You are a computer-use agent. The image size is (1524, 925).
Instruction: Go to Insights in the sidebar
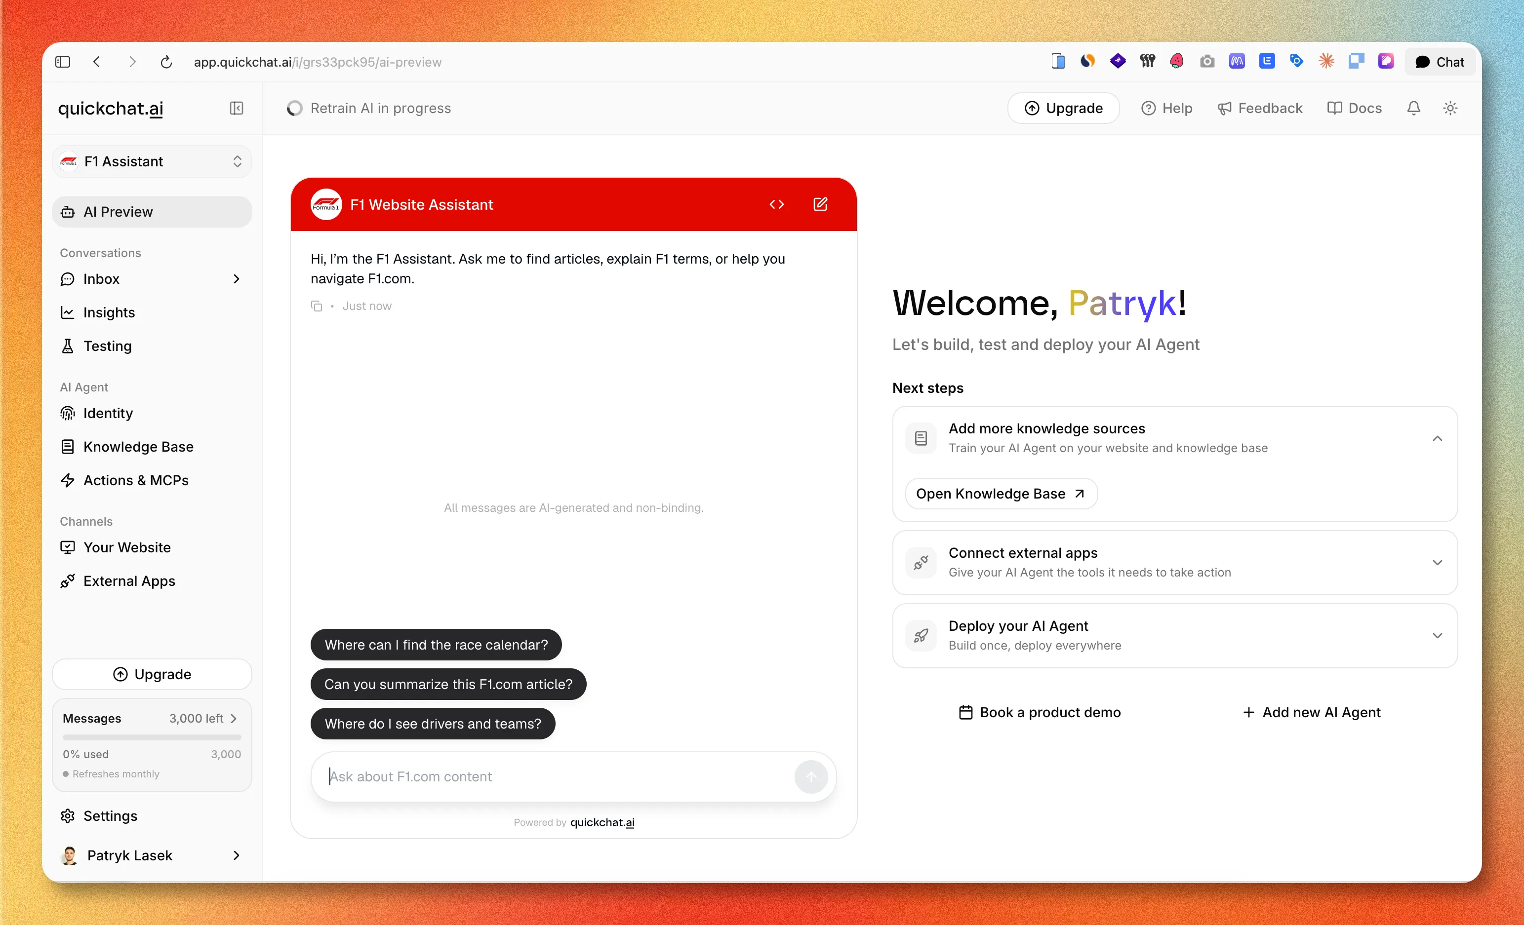[x=152, y=312]
